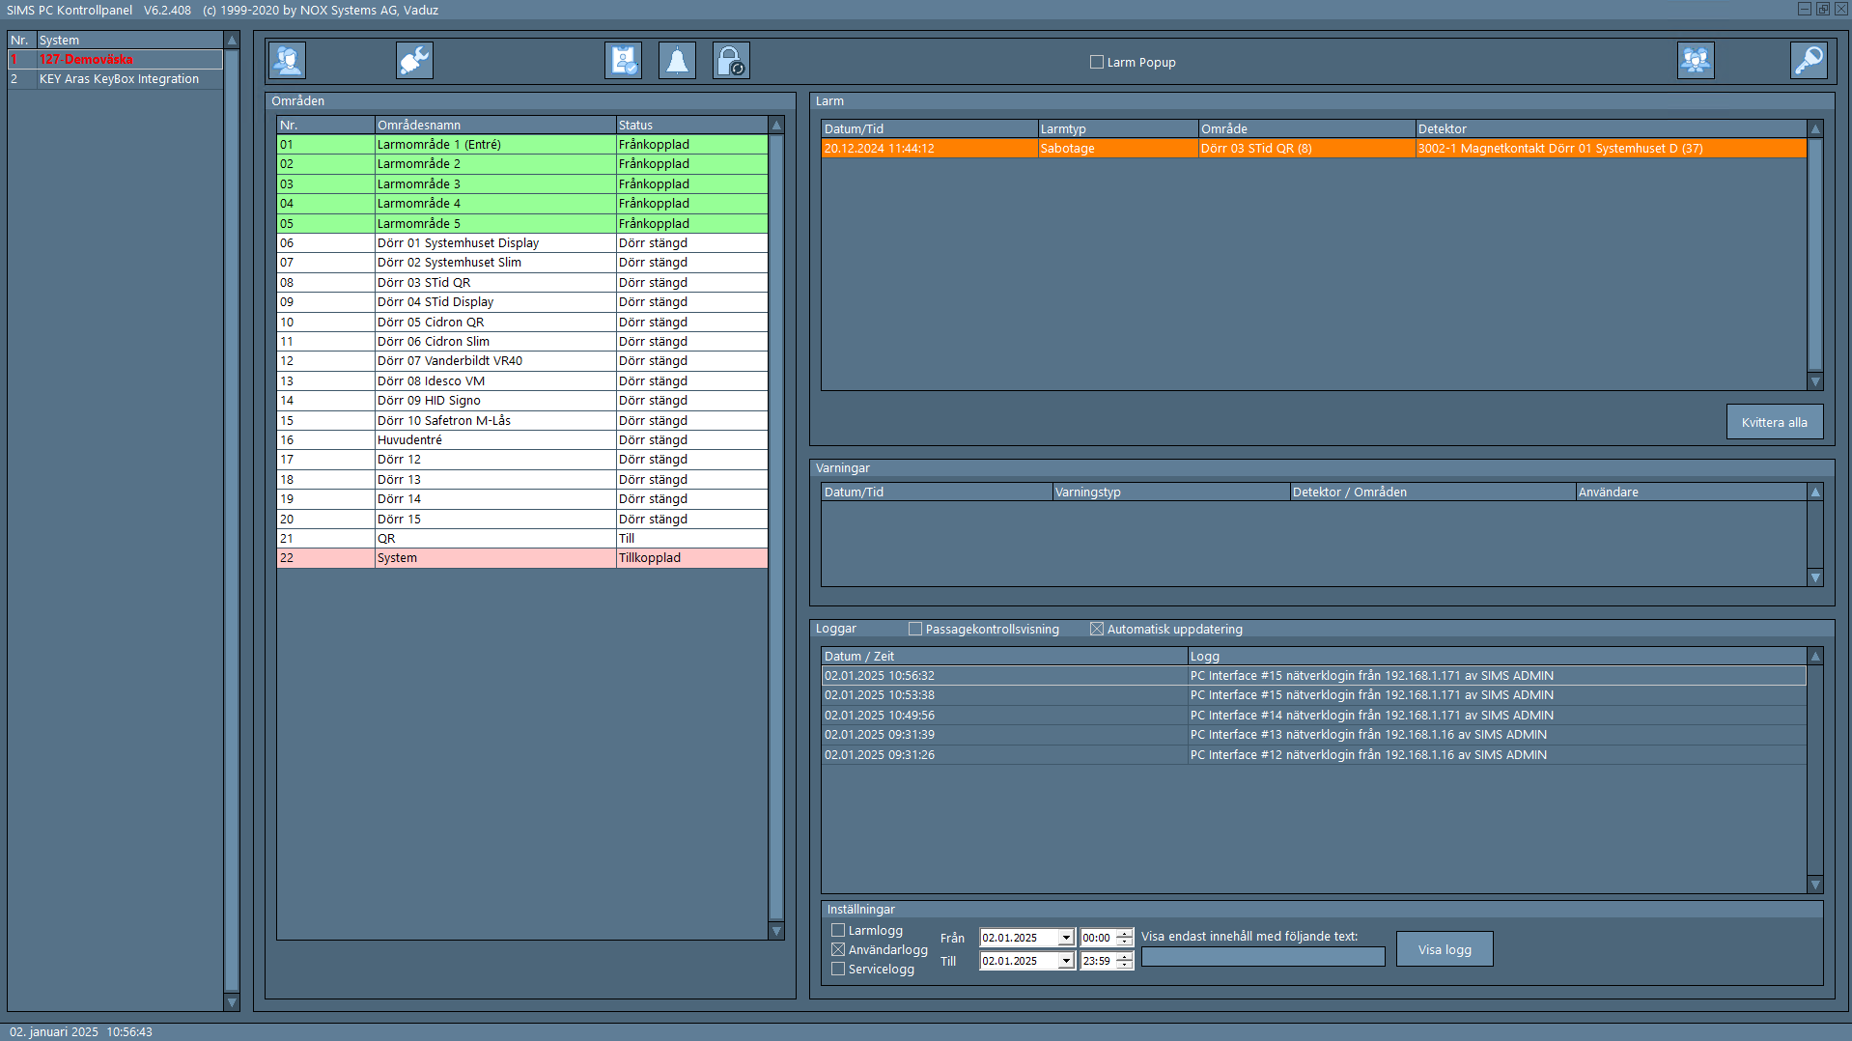Click the Larmtyp column header
The image size is (1852, 1041).
click(1118, 129)
